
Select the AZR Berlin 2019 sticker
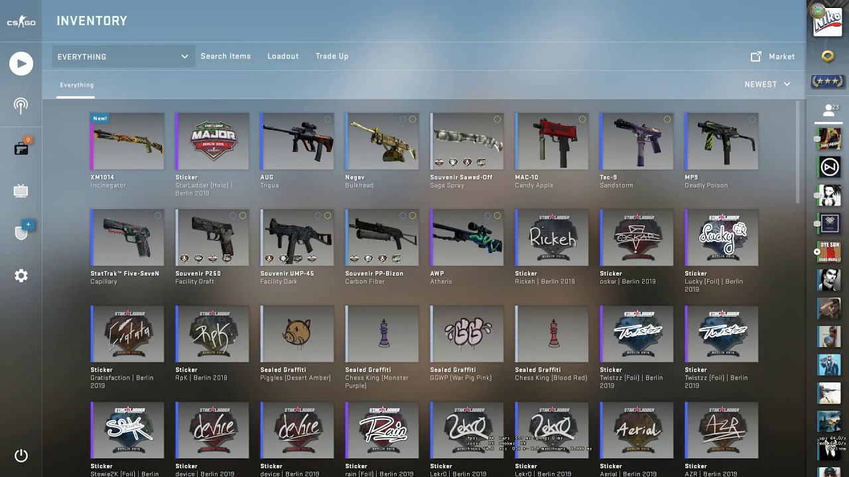(x=722, y=430)
